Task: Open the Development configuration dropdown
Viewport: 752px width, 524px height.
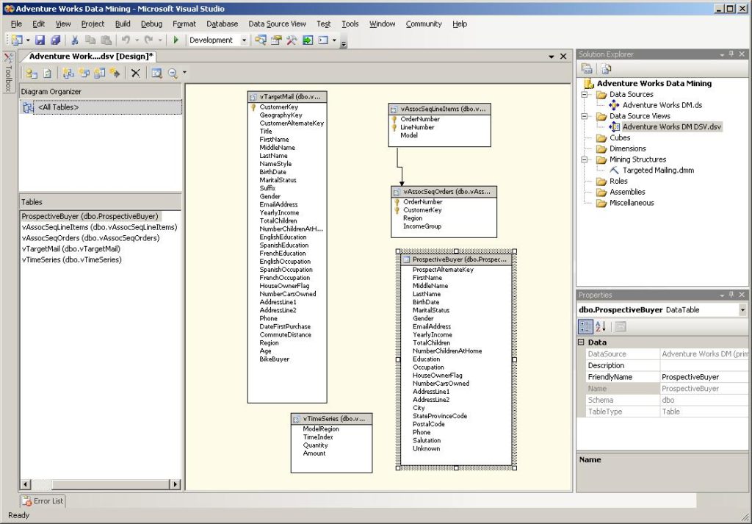Action: [x=244, y=40]
